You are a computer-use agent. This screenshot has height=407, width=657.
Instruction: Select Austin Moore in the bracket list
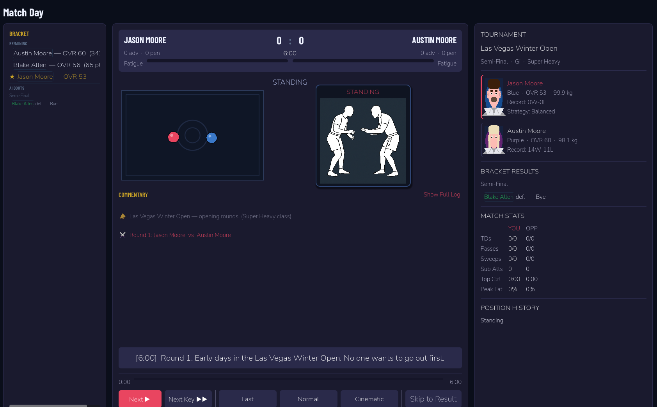point(33,53)
